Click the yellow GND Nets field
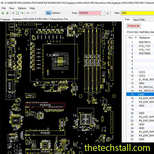This screenshot has width=154, height=154. (x=137, y=13)
